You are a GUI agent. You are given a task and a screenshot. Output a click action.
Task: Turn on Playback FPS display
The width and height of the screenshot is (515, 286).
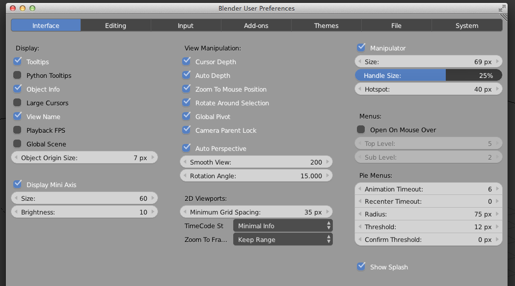pos(17,130)
